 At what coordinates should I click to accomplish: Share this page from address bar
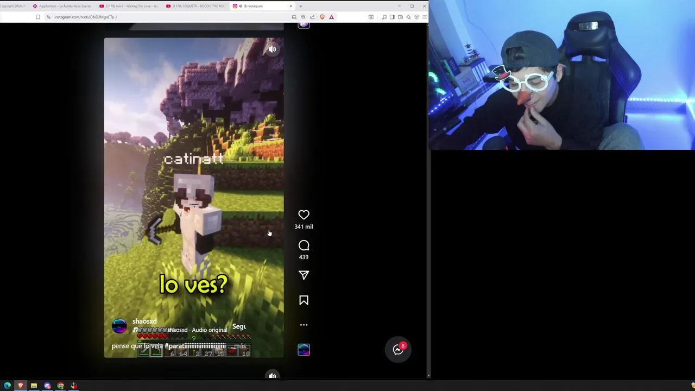(312, 17)
